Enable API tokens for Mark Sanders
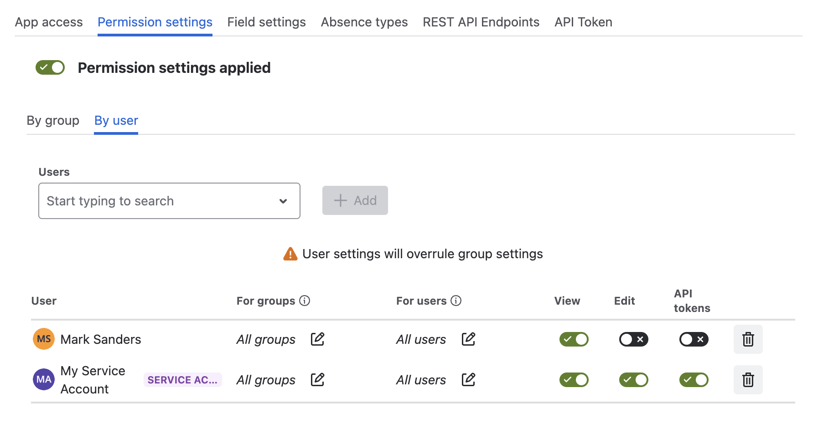The height and width of the screenshot is (439, 818). (694, 339)
